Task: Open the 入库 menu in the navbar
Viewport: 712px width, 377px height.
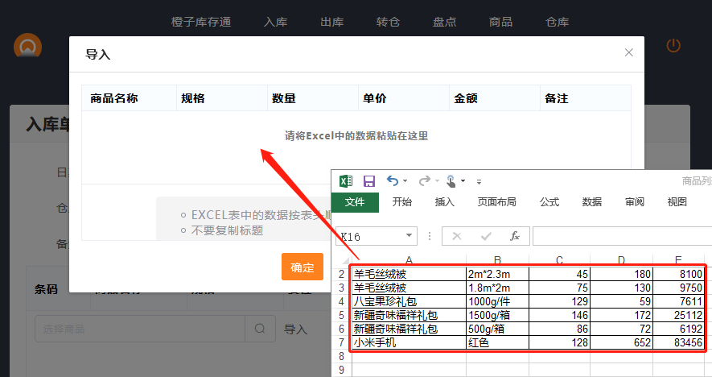Action: coord(275,22)
